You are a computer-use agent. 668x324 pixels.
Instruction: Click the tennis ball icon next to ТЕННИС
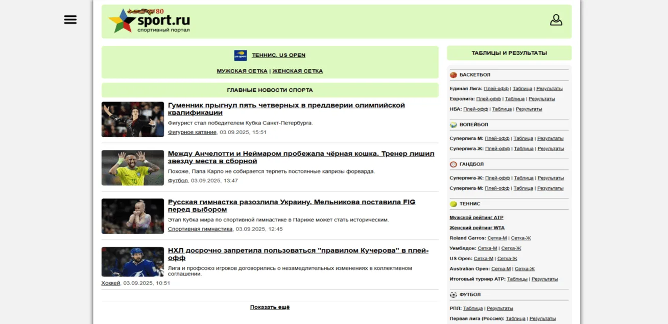pyautogui.click(x=454, y=204)
